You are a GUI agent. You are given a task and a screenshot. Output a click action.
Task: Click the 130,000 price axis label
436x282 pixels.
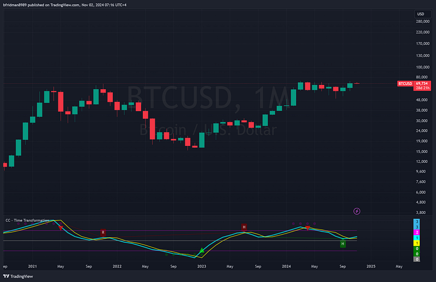(423, 56)
